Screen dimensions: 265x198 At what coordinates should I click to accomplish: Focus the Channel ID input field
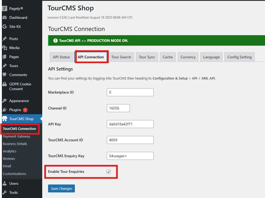[118, 108]
